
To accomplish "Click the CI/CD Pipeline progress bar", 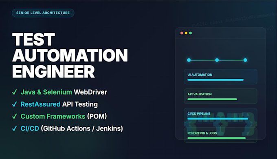I will [218, 119].
